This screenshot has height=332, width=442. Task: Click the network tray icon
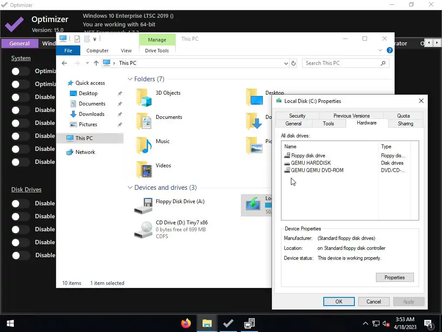pos(376,323)
